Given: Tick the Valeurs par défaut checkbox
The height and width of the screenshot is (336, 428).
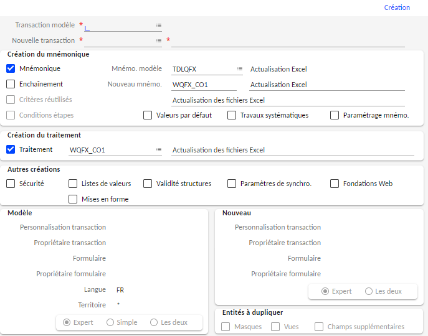Looking at the screenshot, I should point(148,115).
